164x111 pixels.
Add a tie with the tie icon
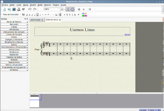56,15
